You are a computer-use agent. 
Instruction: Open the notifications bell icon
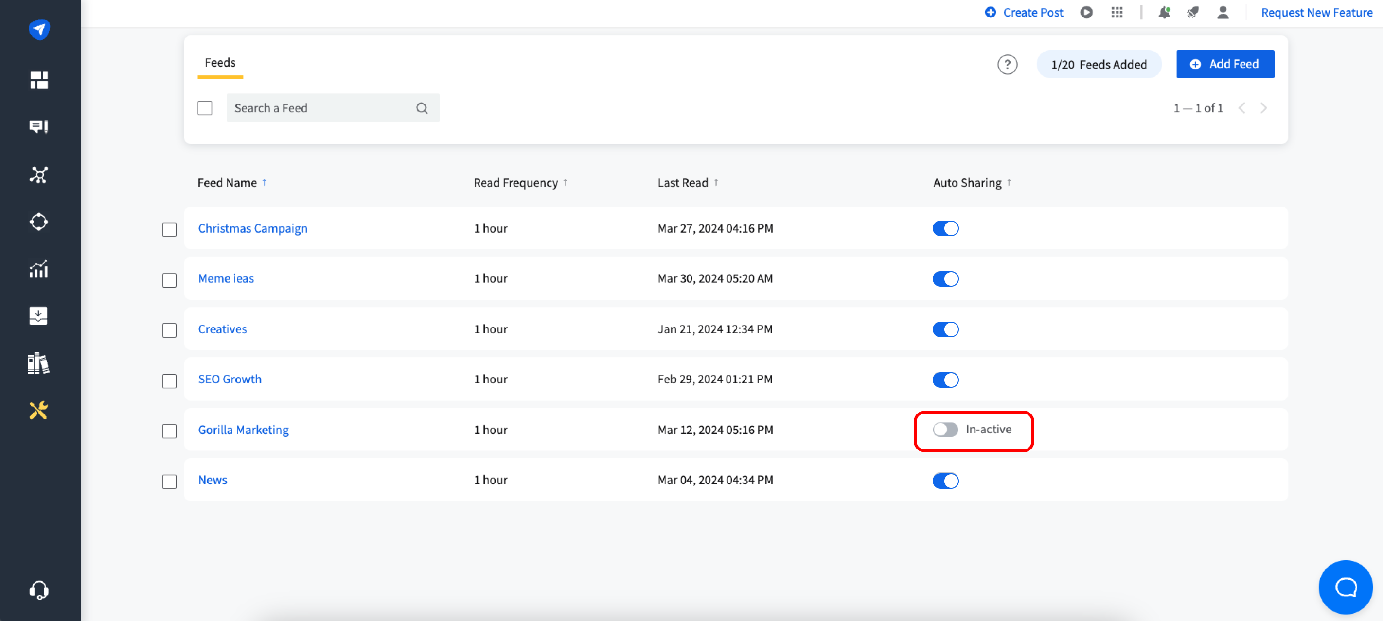(1163, 12)
